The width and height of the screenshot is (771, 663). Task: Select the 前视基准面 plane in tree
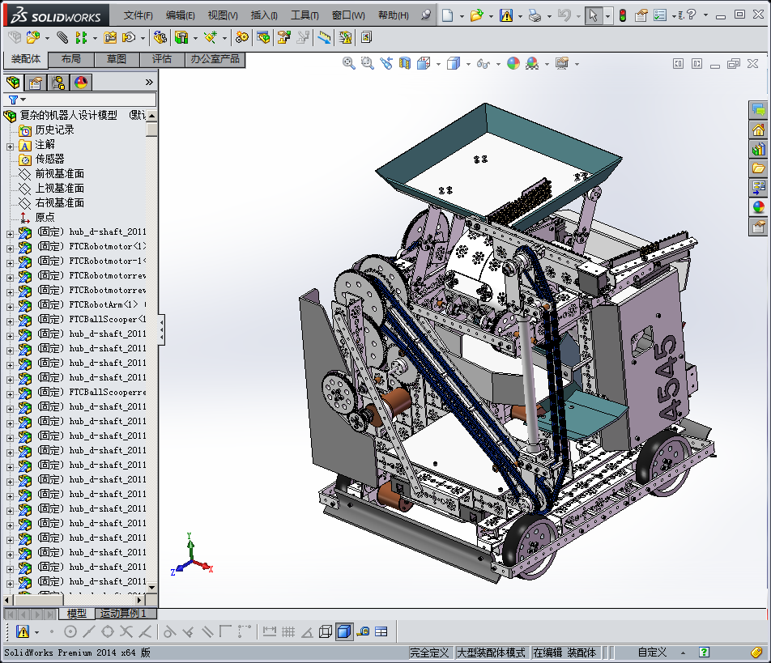pyautogui.click(x=59, y=174)
